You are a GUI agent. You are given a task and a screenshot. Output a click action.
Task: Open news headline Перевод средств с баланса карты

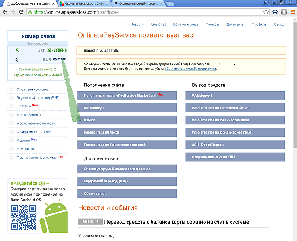pyautogui.click(x=176, y=222)
